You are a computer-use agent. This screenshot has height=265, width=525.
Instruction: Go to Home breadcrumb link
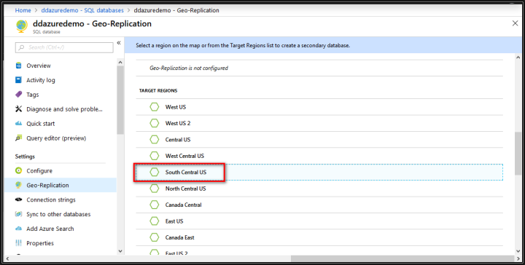click(x=23, y=10)
